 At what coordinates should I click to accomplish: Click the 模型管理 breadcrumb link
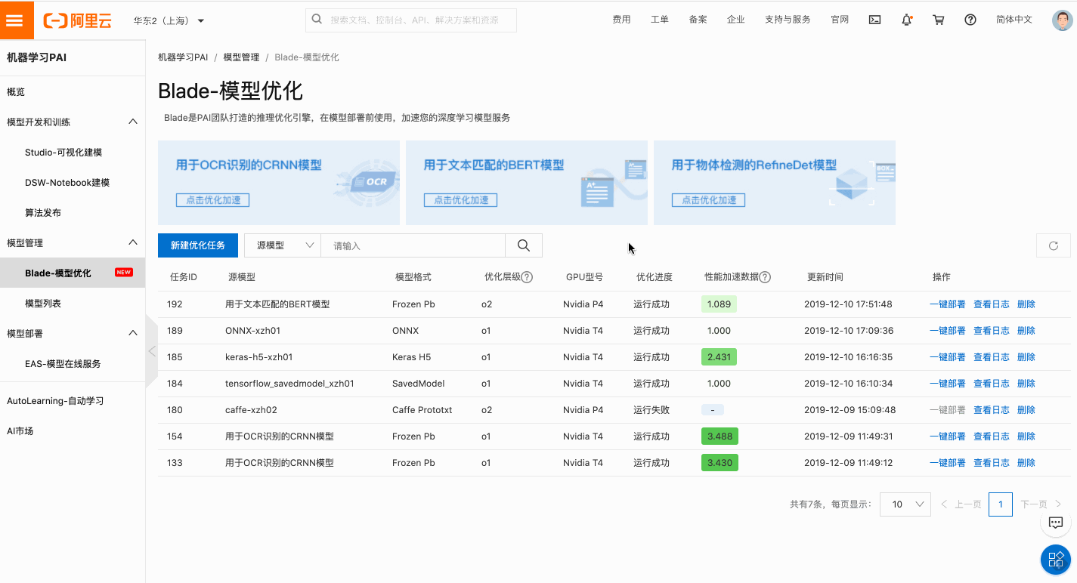241,57
